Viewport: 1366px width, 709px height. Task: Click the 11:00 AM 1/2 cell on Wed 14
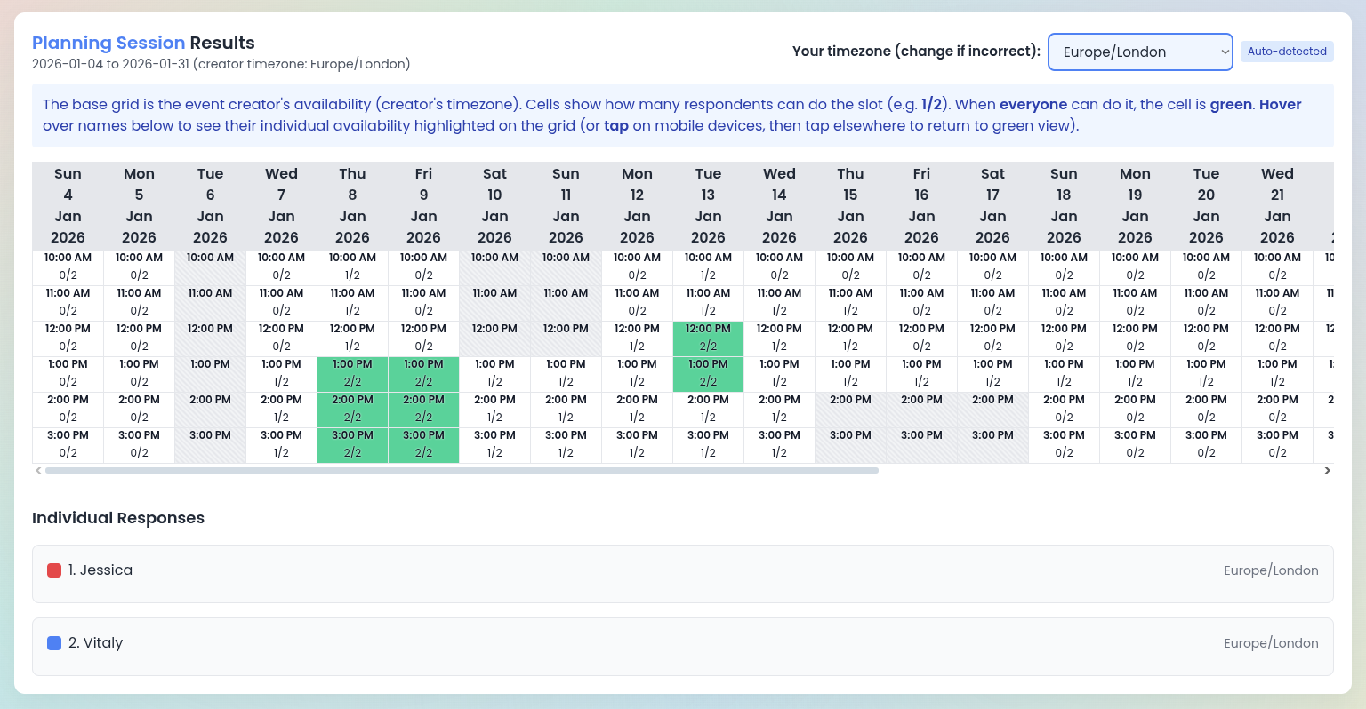click(x=779, y=303)
